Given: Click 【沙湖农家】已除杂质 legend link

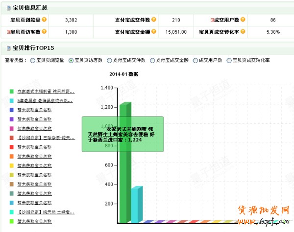Looking at the screenshot, I should pos(46,138).
